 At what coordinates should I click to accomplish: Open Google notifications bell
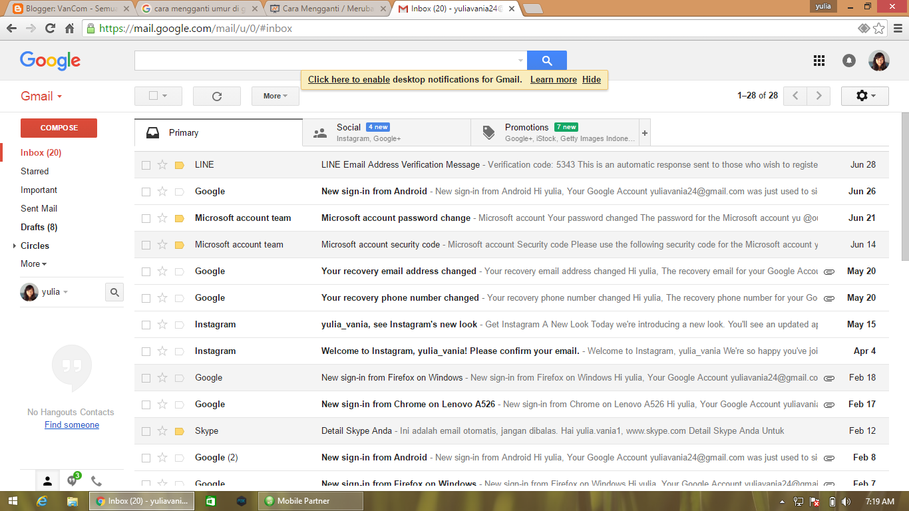coord(849,61)
